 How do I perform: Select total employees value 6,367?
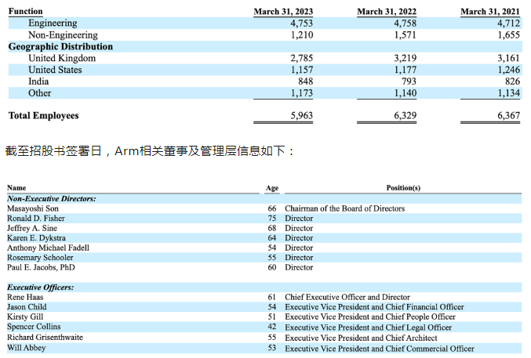508,116
